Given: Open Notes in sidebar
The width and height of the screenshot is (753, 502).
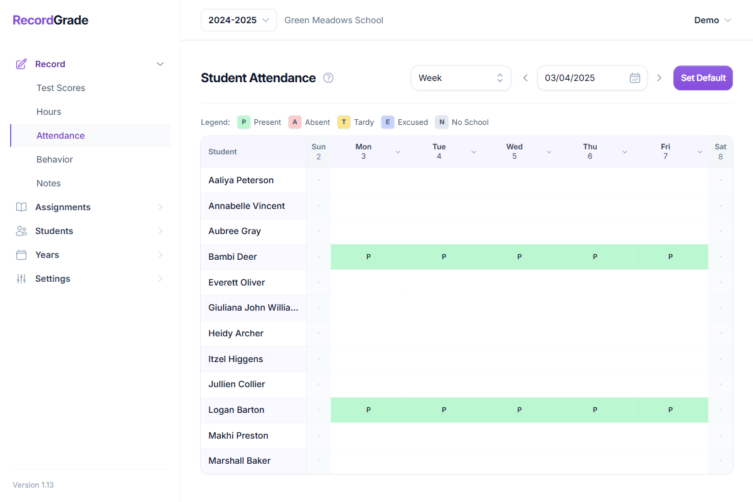Looking at the screenshot, I should pyautogui.click(x=48, y=183).
